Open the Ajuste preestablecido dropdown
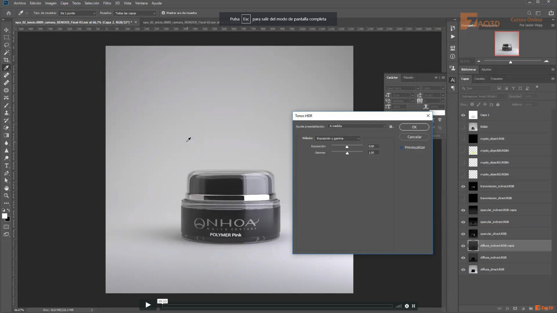The width and height of the screenshot is (557, 313). point(357,126)
